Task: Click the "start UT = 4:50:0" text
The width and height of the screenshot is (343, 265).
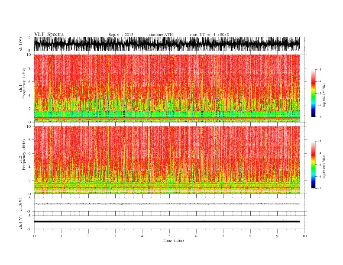Action: (x=209, y=35)
